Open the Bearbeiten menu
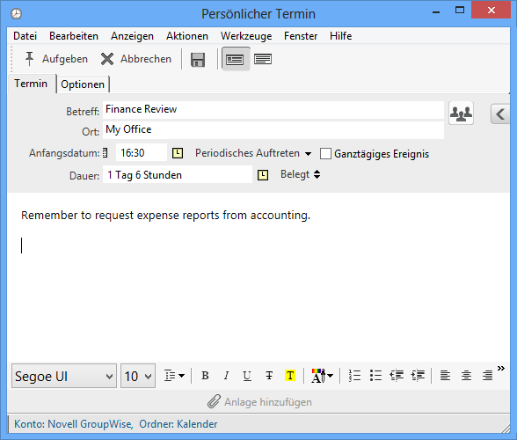The width and height of the screenshot is (517, 440). (x=74, y=36)
